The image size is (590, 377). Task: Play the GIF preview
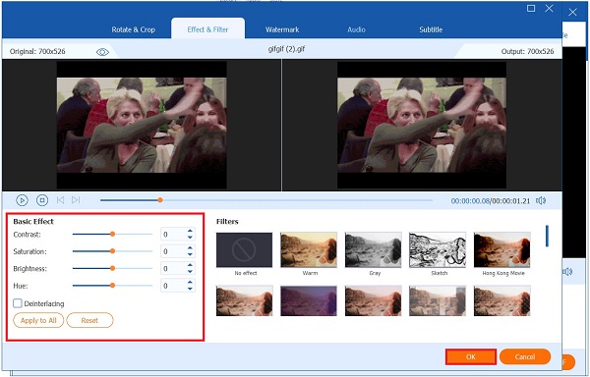23,200
